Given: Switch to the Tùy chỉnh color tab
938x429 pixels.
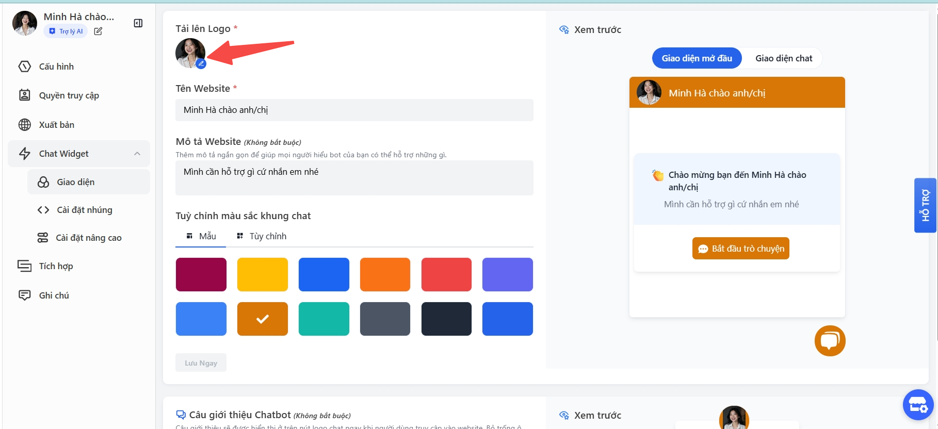Looking at the screenshot, I should coord(262,236).
